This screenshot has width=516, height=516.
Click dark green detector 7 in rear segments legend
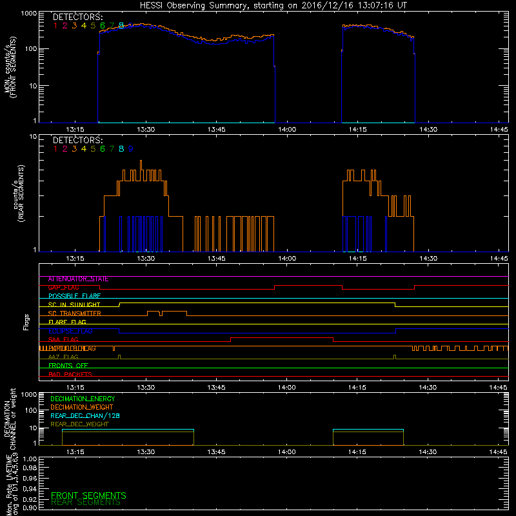coord(112,149)
